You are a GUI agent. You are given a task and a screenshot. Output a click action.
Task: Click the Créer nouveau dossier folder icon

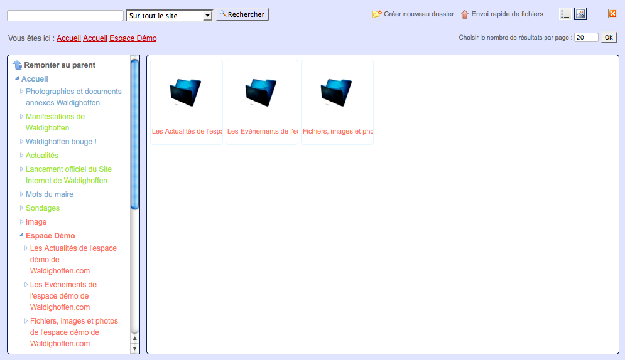click(377, 14)
